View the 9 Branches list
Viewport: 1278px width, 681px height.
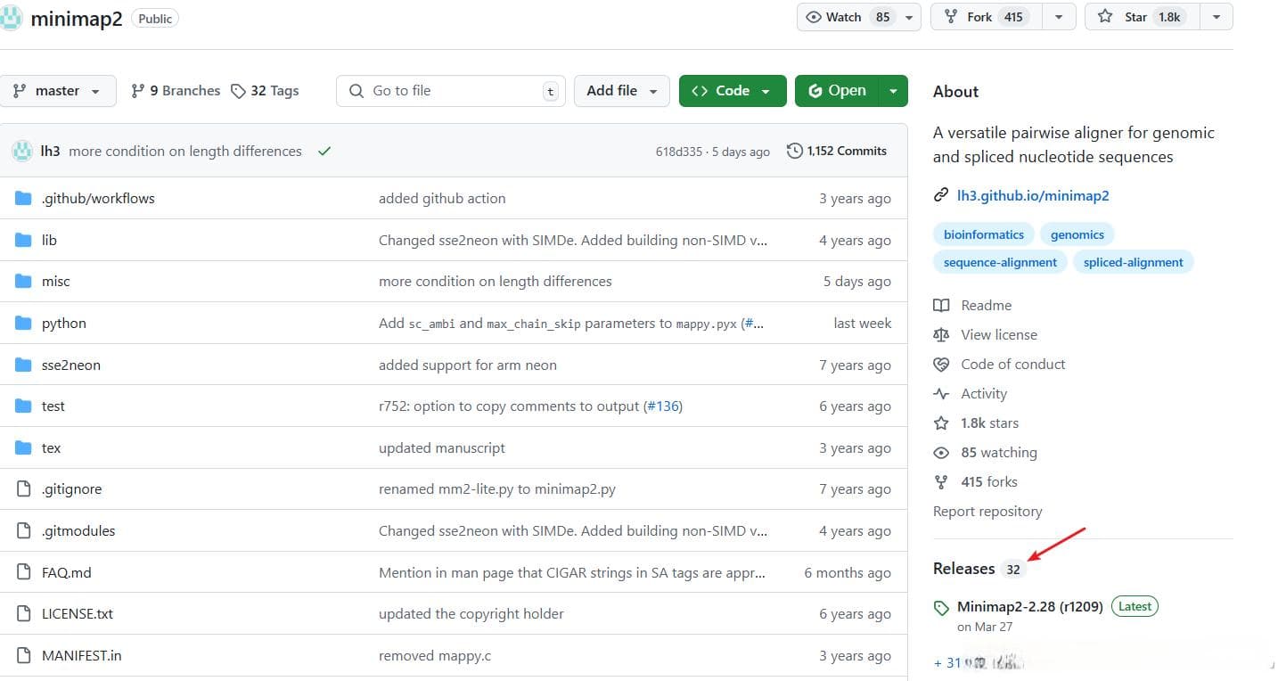pos(176,91)
